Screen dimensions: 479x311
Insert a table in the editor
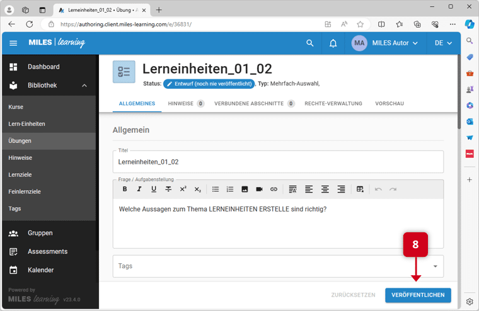tap(360, 189)
